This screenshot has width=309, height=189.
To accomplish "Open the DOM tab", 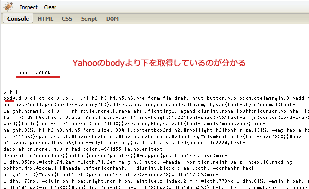I will click(112, 19).
